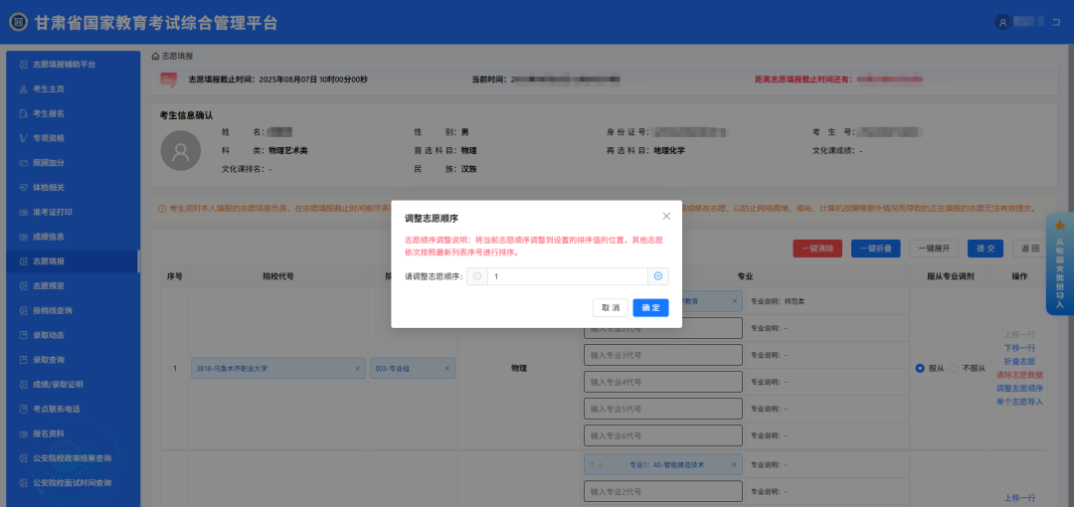
Task: Confirm with the 确定 button
Action: [650, 308]
